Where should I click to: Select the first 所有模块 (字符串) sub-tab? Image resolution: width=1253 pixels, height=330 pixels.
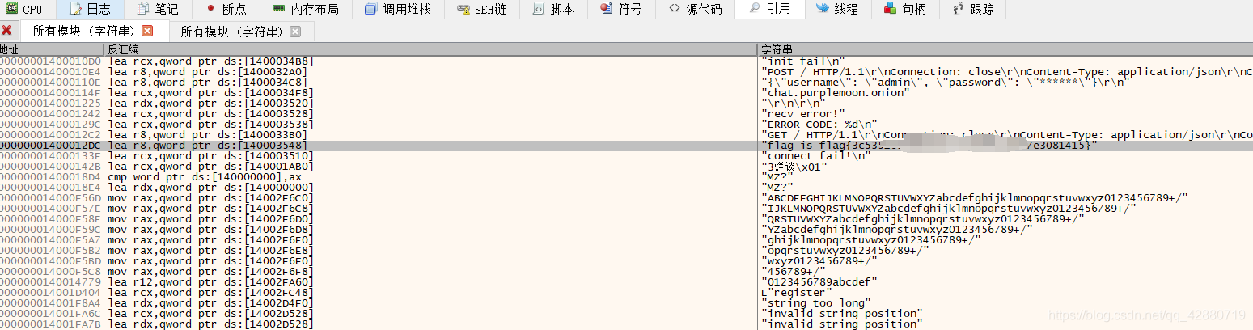93,32
